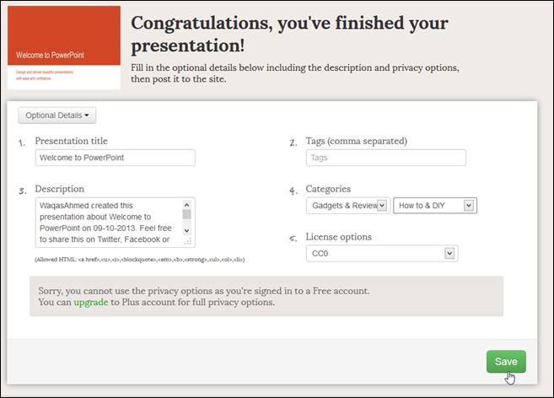Click the Welcome to PowerPoint slide thumbnail

pyautogui.click(x=64, y=47)
